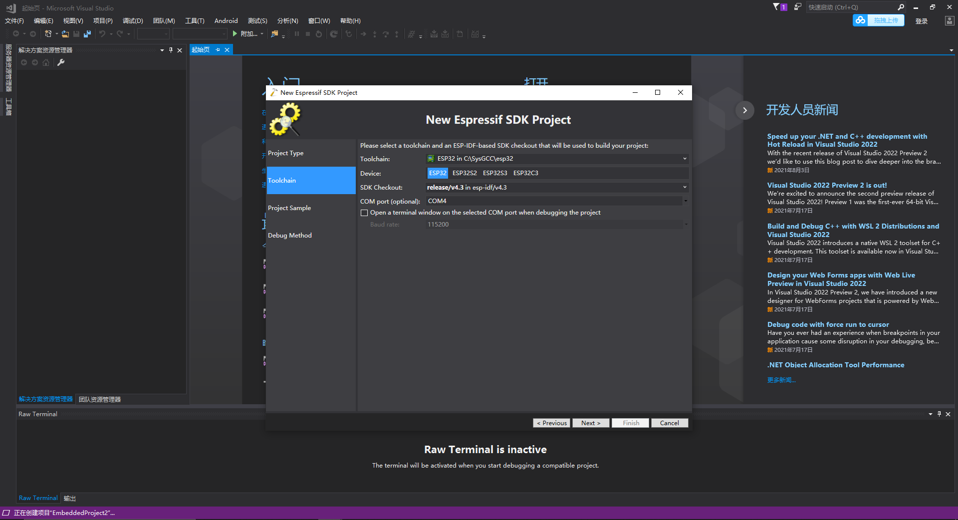Click the Pause debugging toolbar icon
958x520 pixels.
297,34
